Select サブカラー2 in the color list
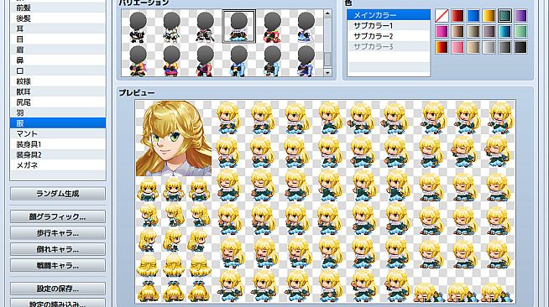The width and height of the screenshot is (549, 307). [389, 36]
